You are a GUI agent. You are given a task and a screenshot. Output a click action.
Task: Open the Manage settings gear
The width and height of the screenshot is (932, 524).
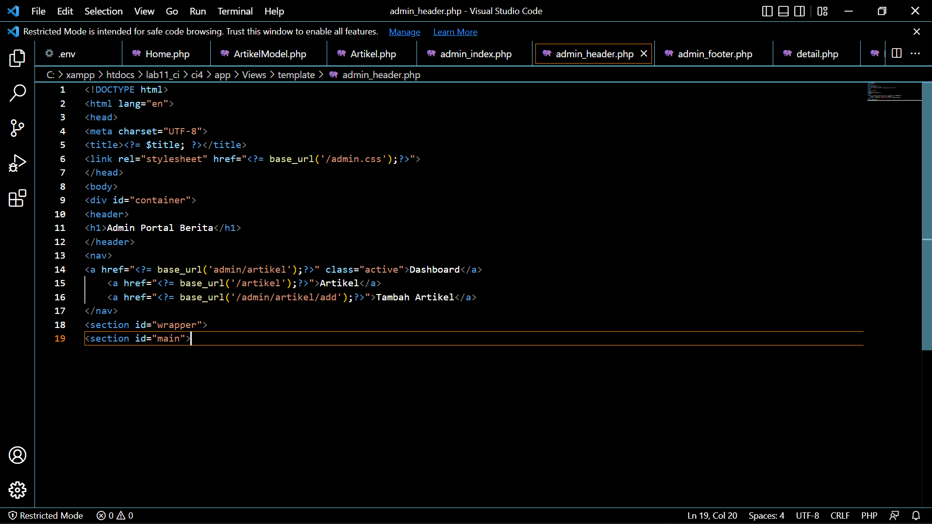tap(17, 490)
